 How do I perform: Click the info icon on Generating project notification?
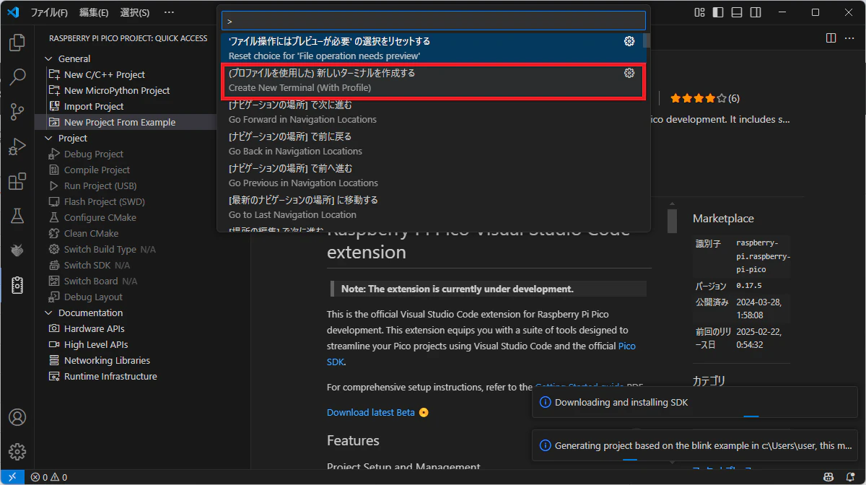pos(546,445)
